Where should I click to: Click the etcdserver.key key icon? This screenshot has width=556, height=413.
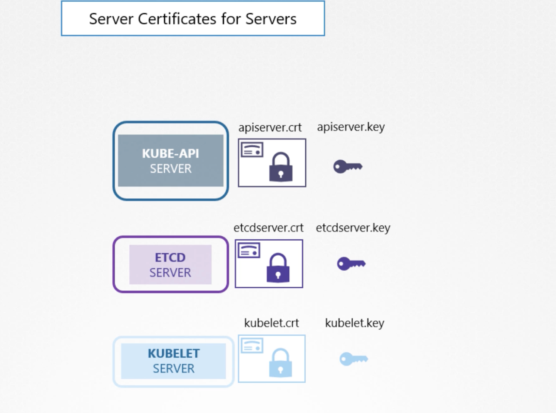point(351,264)
